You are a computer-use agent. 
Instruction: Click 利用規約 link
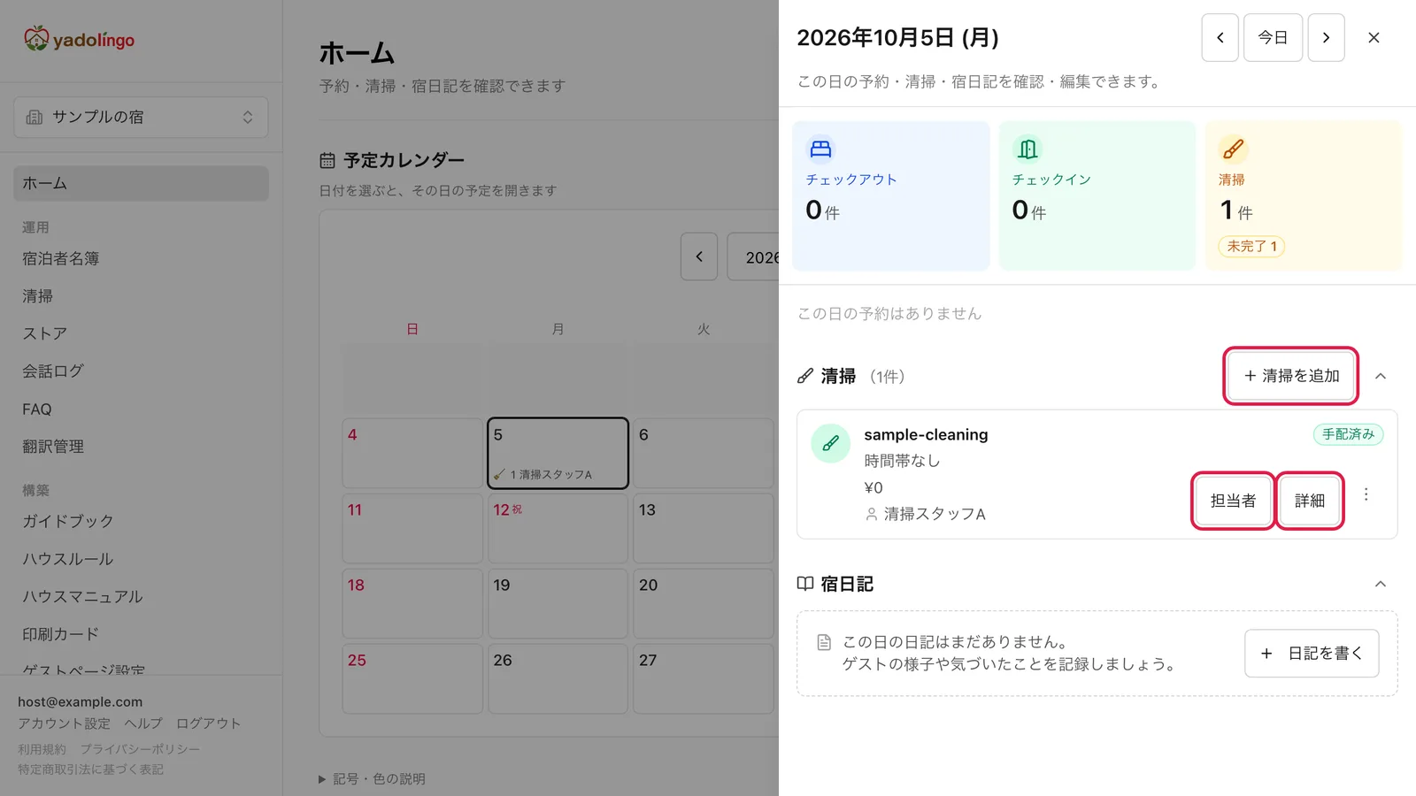point(42,749)
